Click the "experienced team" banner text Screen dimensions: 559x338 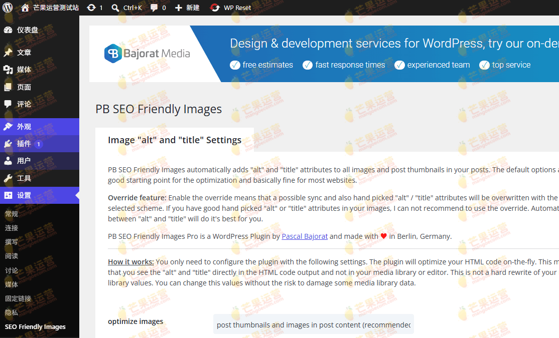point(439,65)
